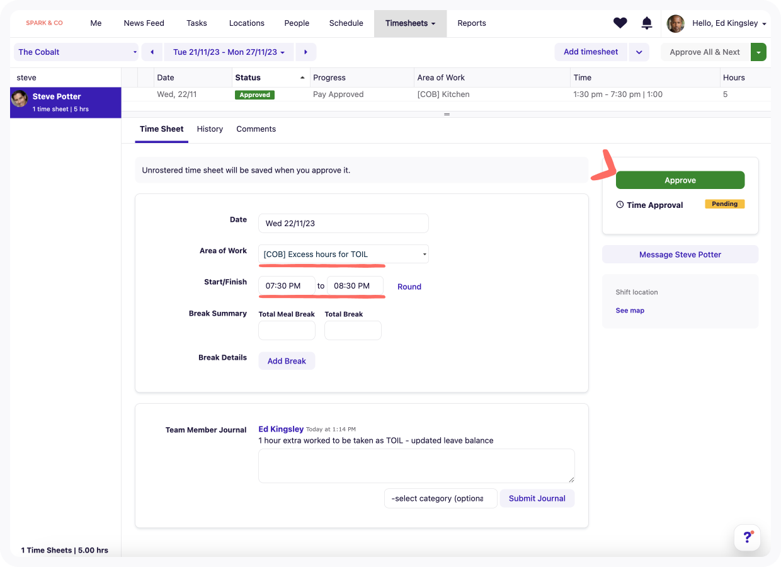Open the date range dropdown
This screenshot has width=781, height=567.
[229, 52]
